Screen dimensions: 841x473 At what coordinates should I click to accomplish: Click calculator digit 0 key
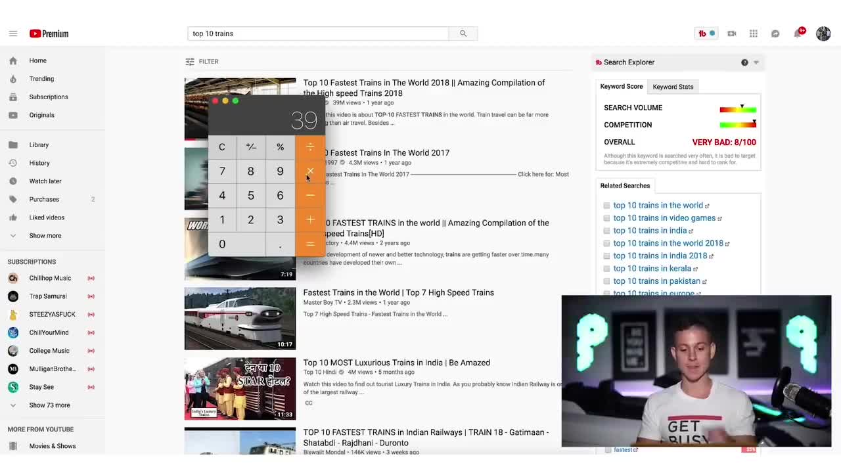pos(237,244)
